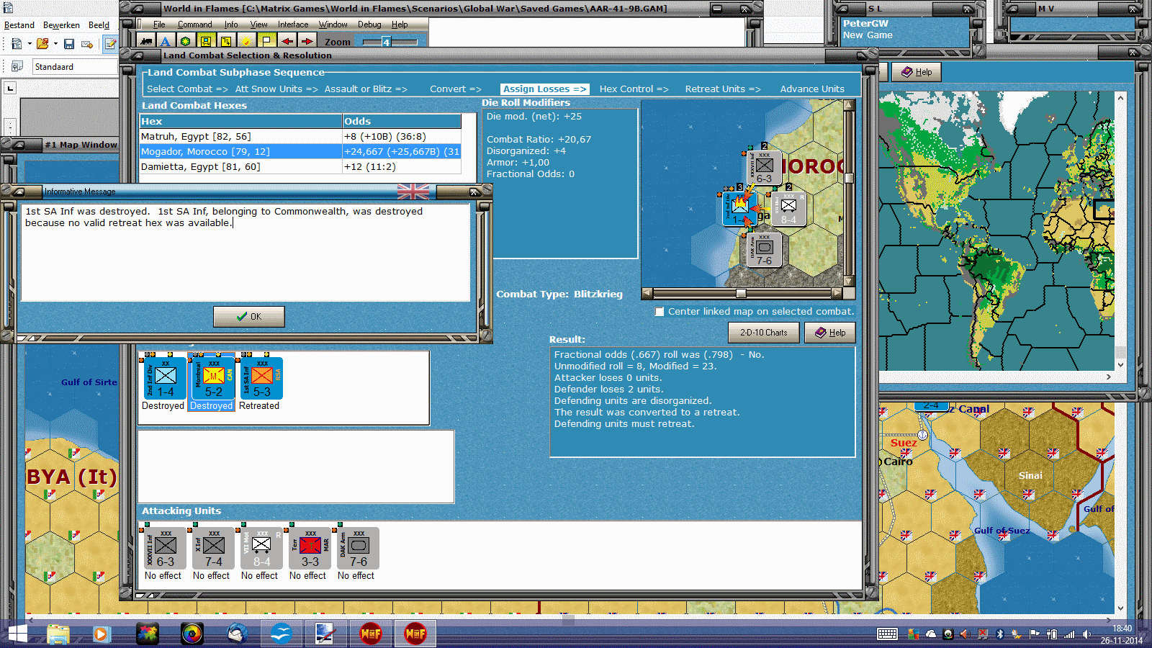Click Help button in the top-right window

pyautogui.click(x=917, y=72)
